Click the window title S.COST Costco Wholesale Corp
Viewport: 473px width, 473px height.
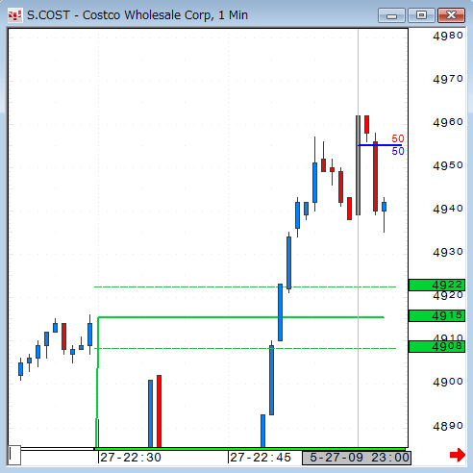pos(137,15)
